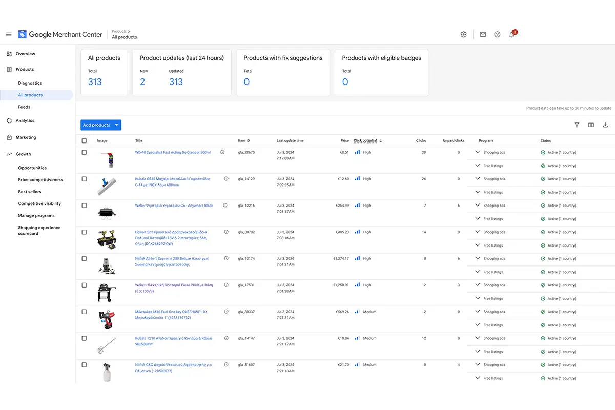Screen dimensions: 615x410
Task: Click the Overview sidebar icon
Action: coord(9,54)
